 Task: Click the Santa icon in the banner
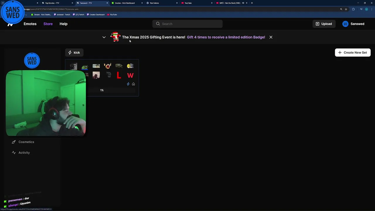115,37
